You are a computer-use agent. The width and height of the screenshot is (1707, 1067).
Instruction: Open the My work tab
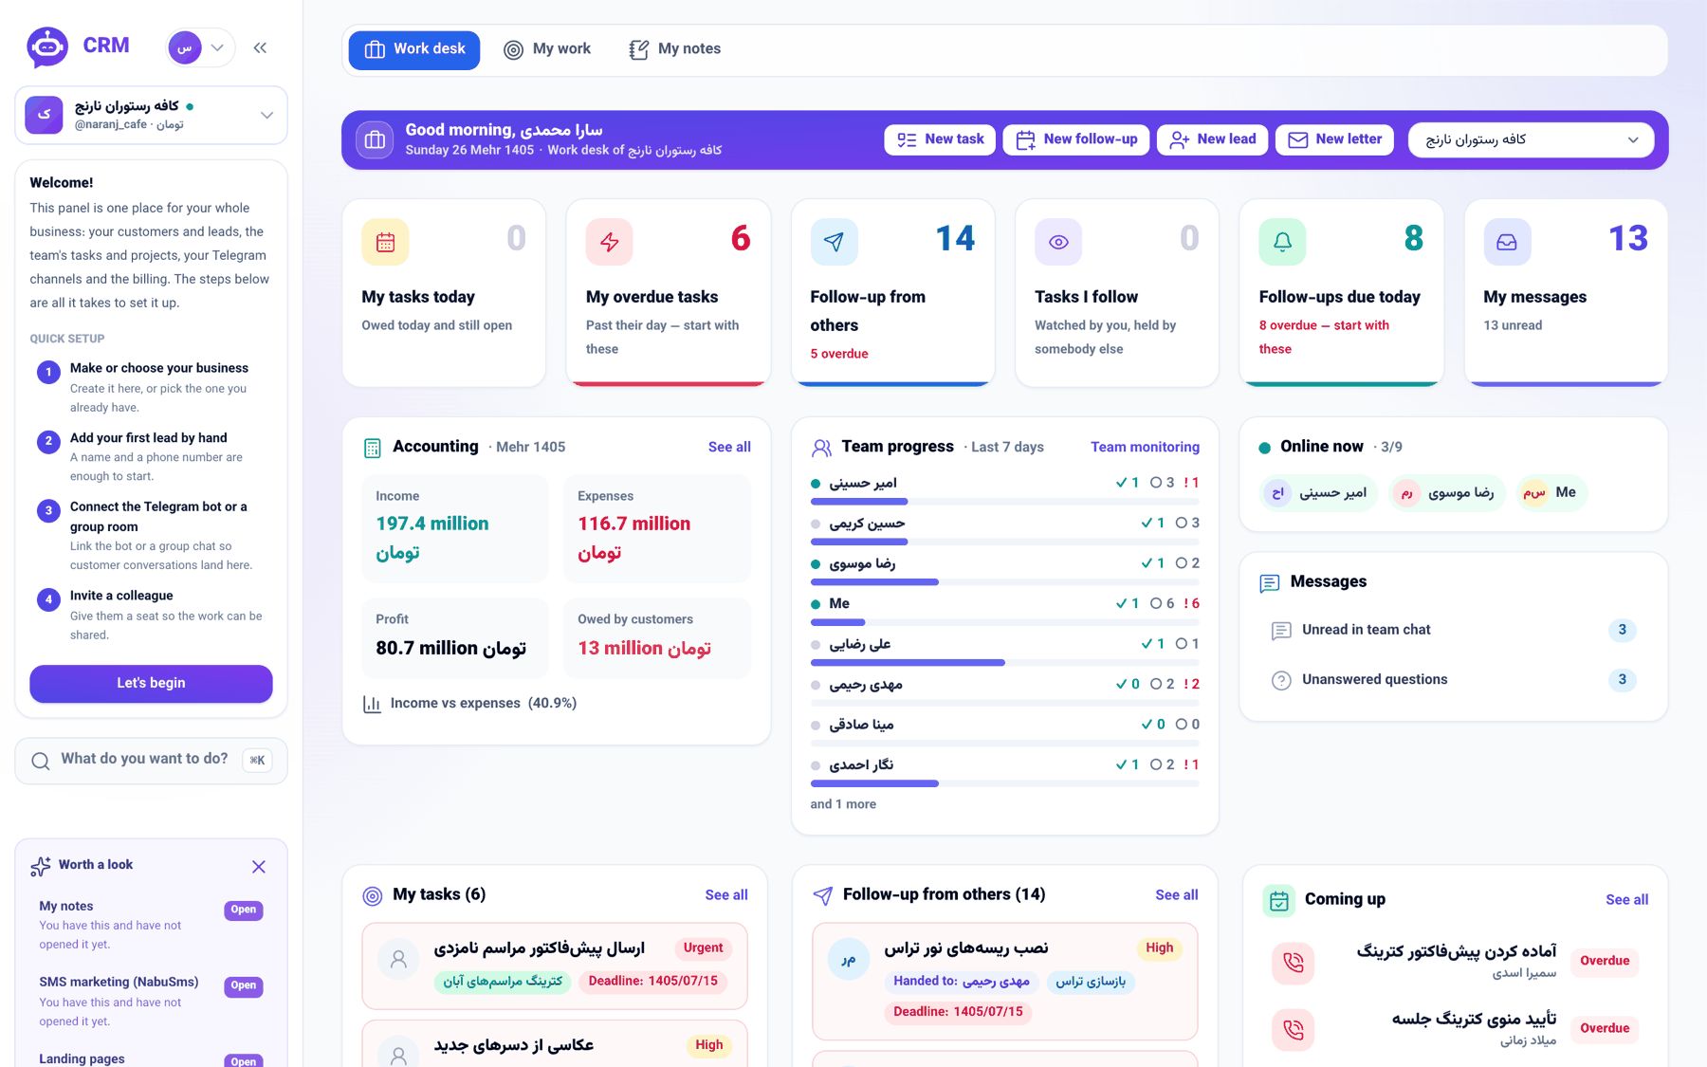547,49
